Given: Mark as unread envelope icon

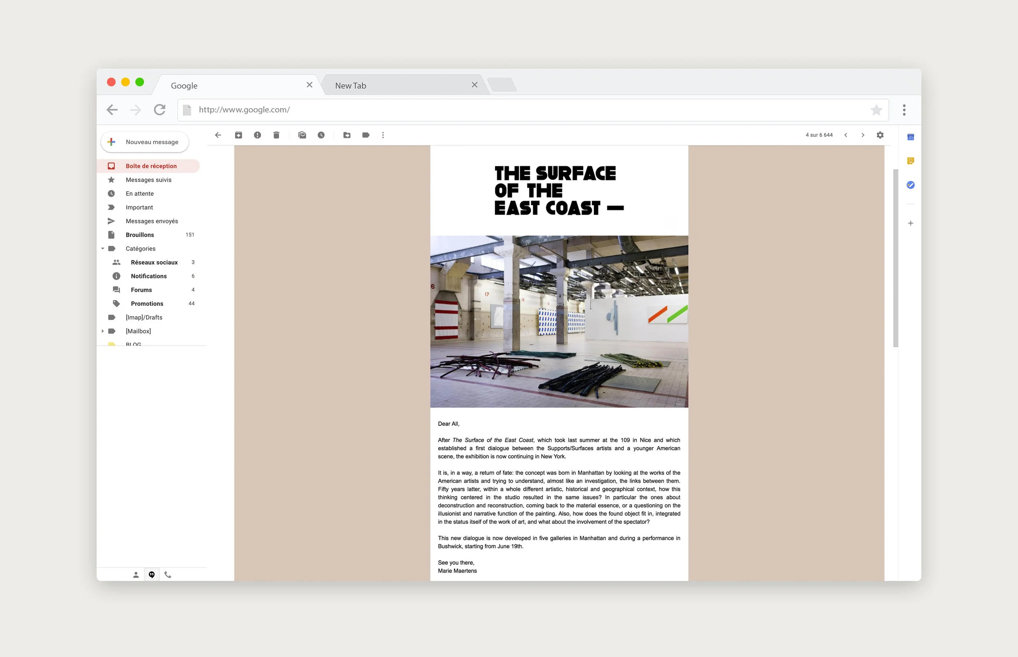Looking at the screenshot, I should (302, 135).
